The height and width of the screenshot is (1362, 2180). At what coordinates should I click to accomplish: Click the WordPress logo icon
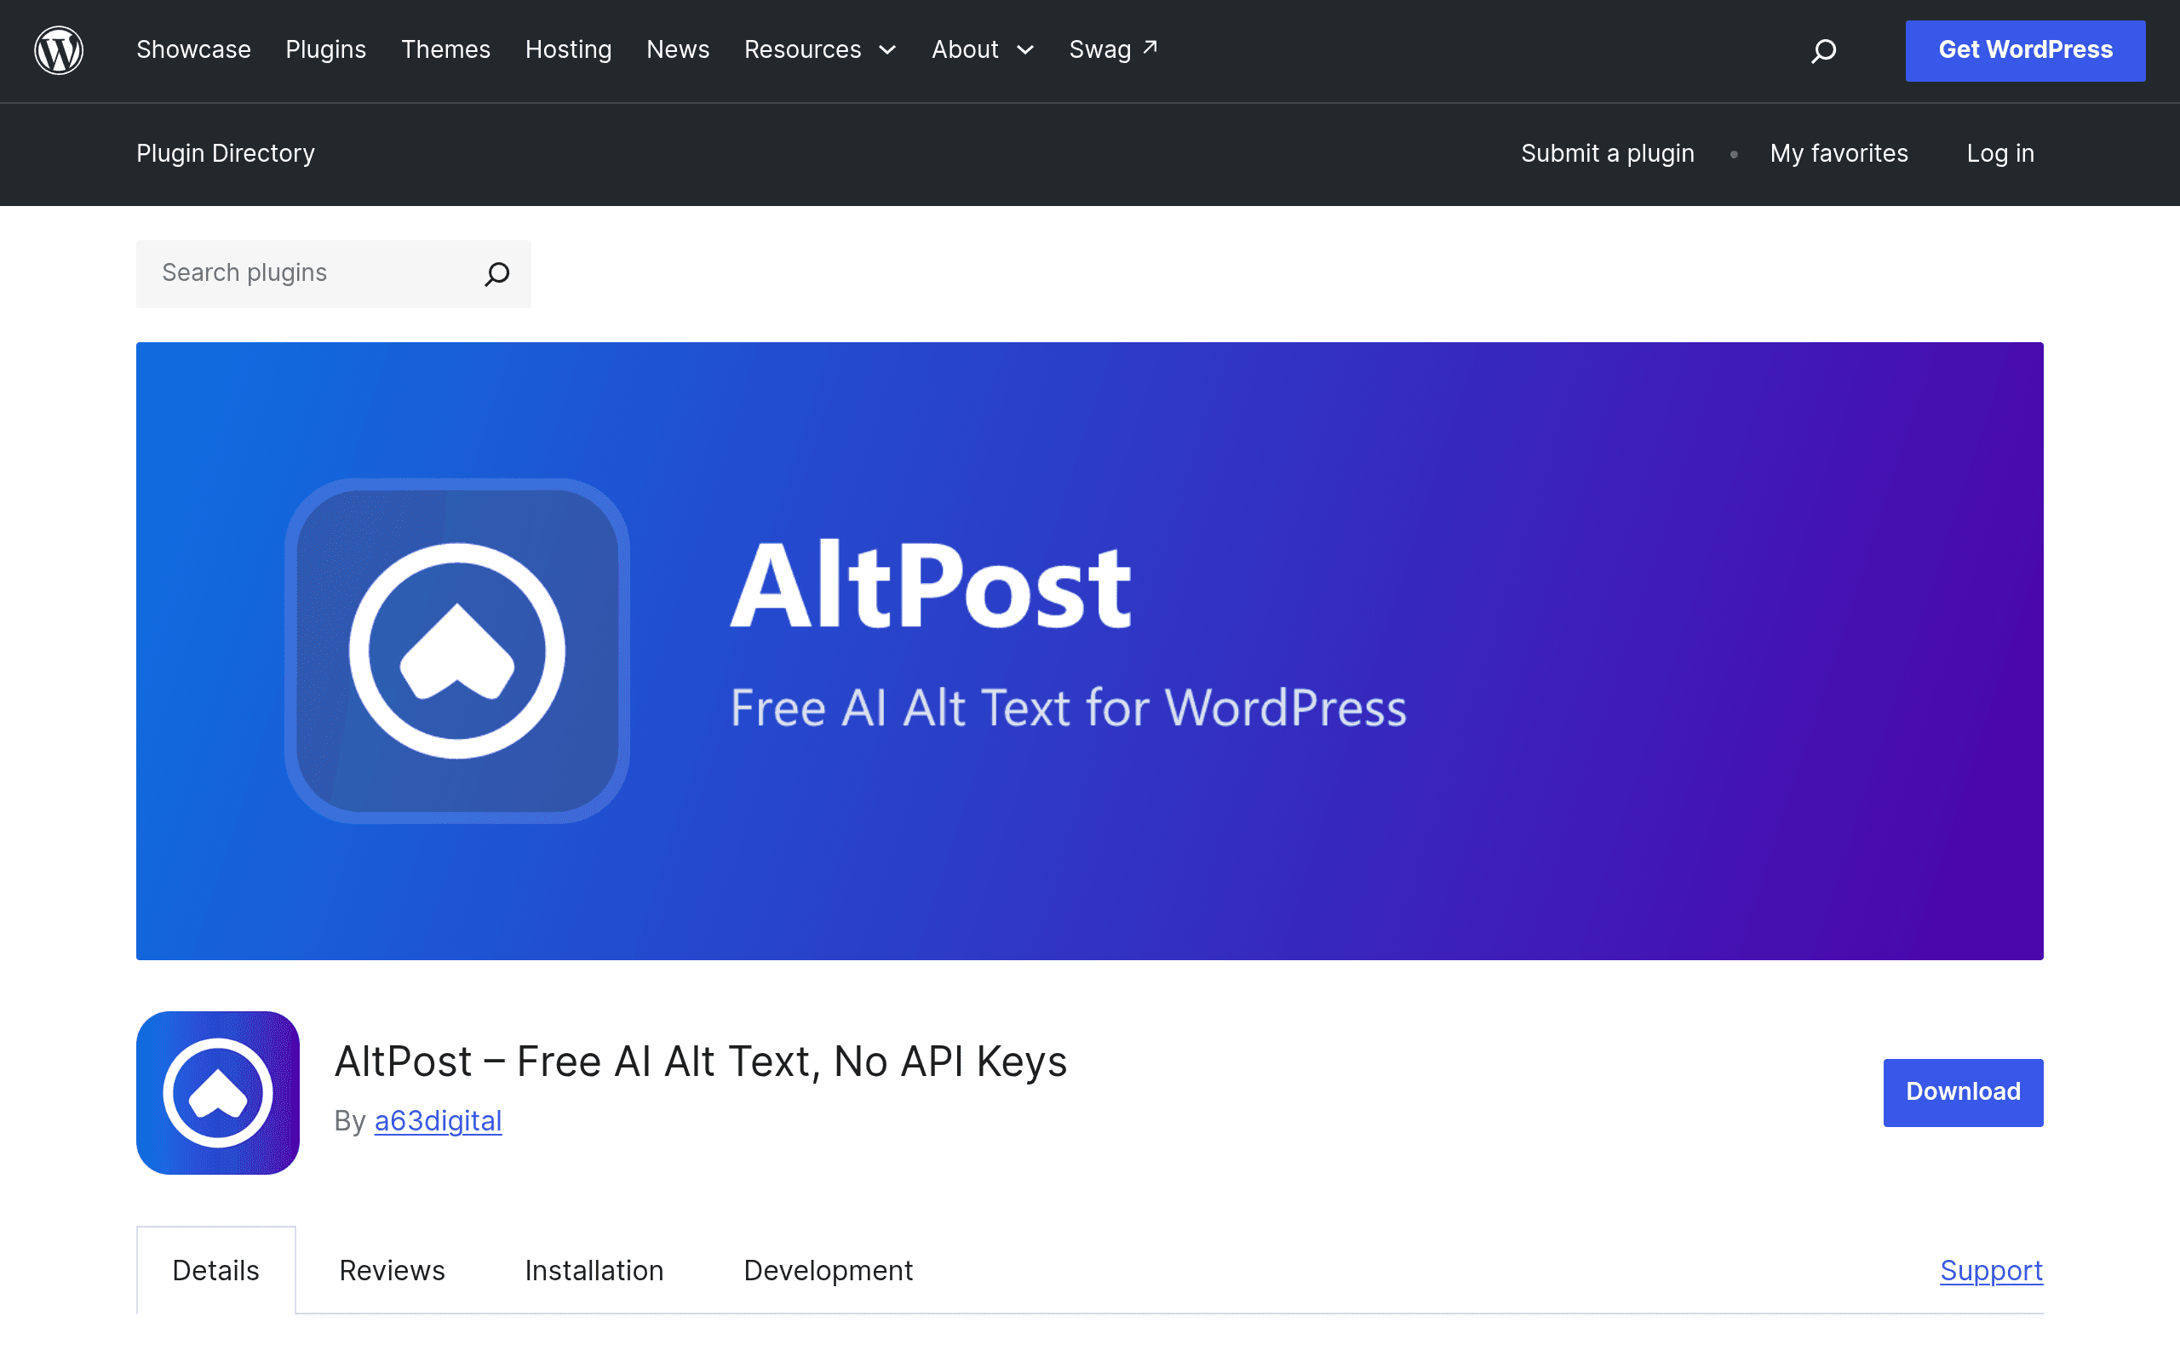(x=59, y=49)
